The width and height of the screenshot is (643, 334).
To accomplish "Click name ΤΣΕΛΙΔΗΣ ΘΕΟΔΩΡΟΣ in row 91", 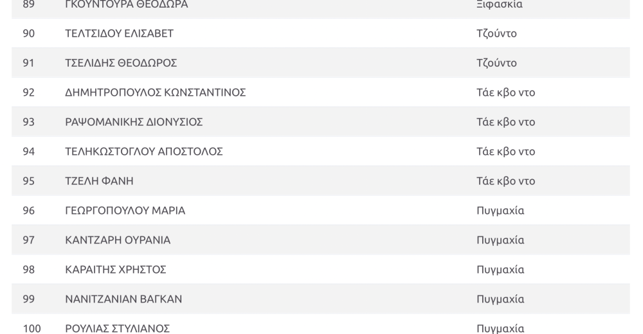I will click(x=121, y=63).
